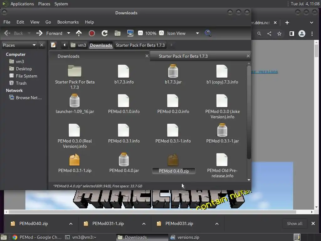Select the PEMod 0.1.0.info file icon
Screen dimensions: 321x241
124,101
